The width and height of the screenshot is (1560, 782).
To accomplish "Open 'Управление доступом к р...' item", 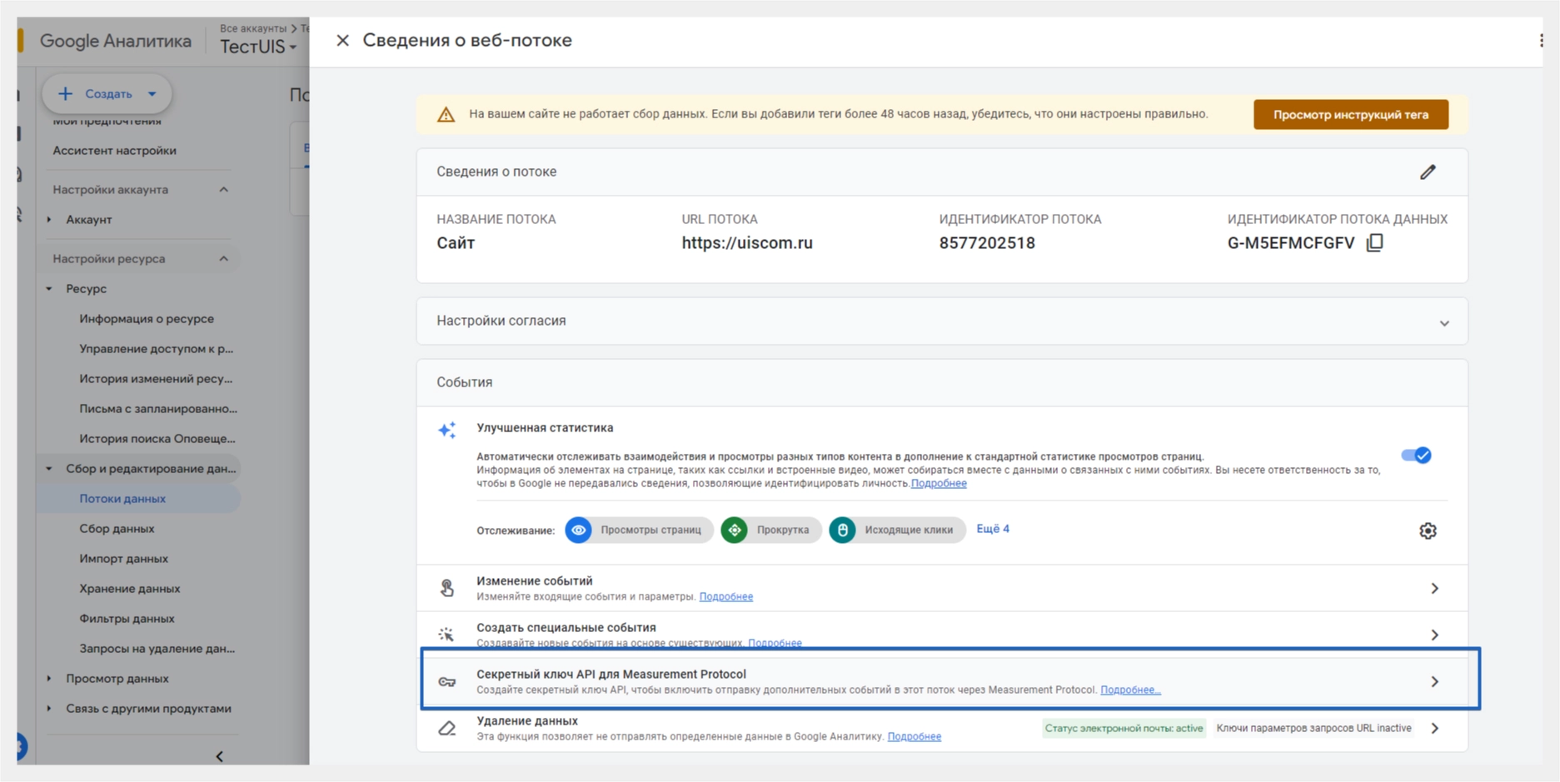I will pyautogui.click(x=156, y=349).
